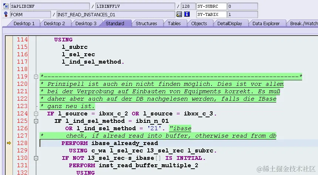The image size is (318, 175).
Task: Click line number 118 in the gutter
Action: (22, 69)
